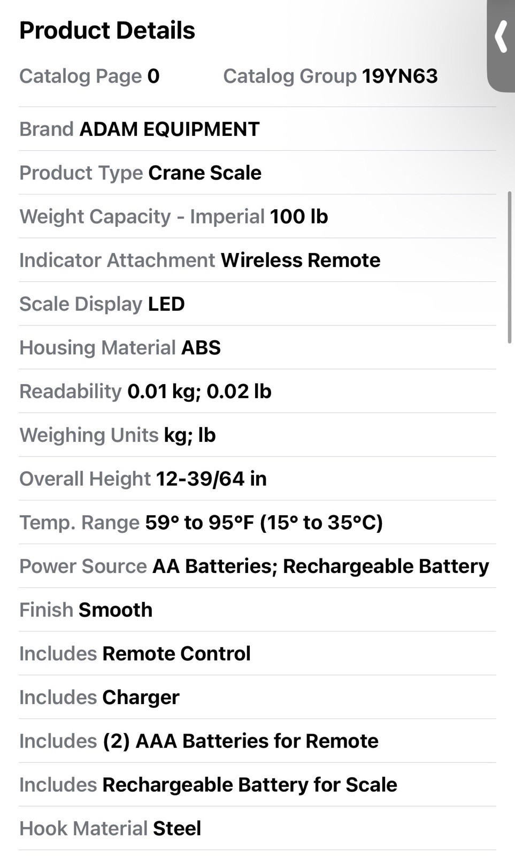Select the Scale Display LED row
Screen dimensions: 515x856
pos(257,304)
